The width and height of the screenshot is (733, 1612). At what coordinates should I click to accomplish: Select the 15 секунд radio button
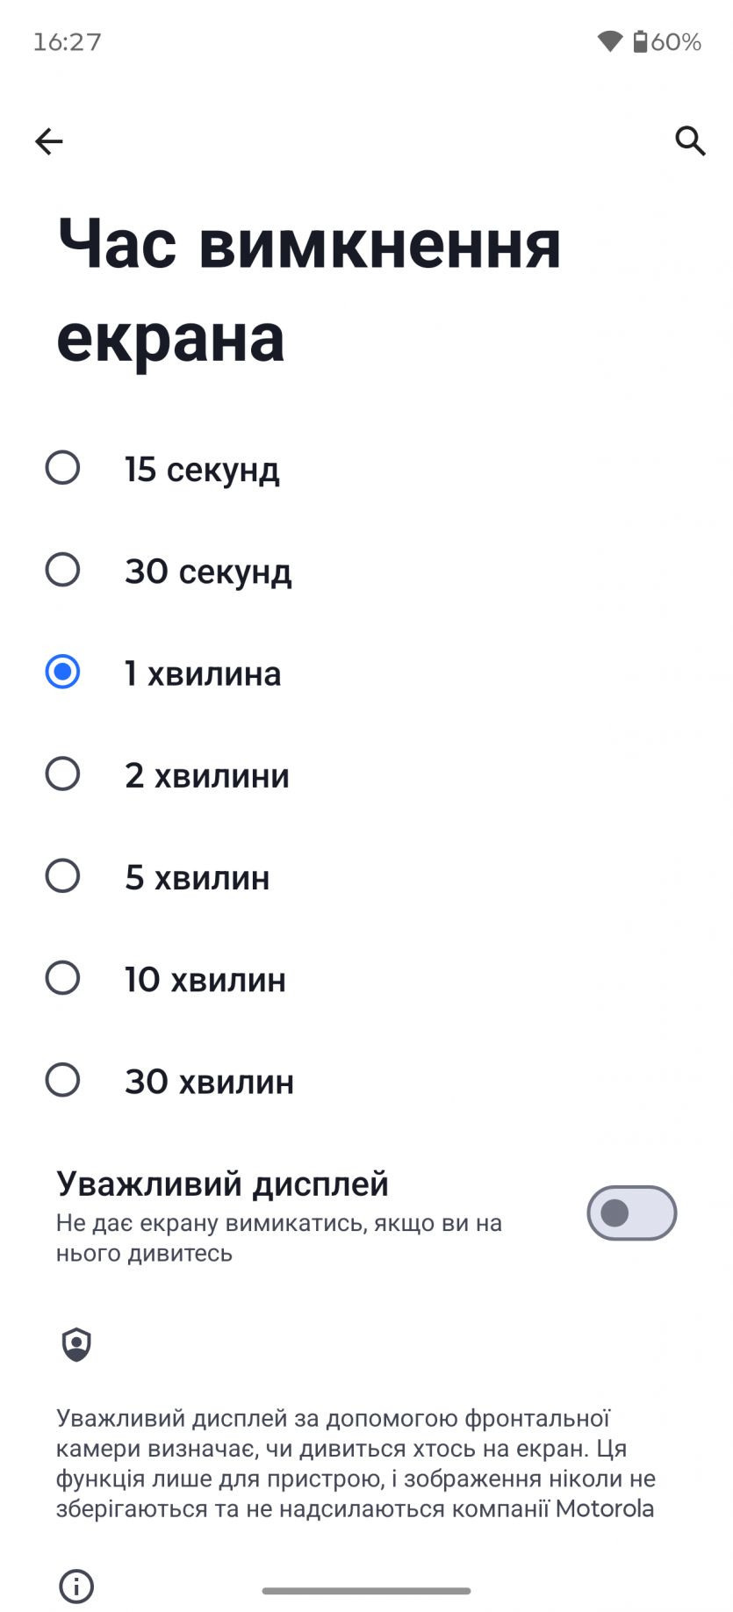[62, 468]
